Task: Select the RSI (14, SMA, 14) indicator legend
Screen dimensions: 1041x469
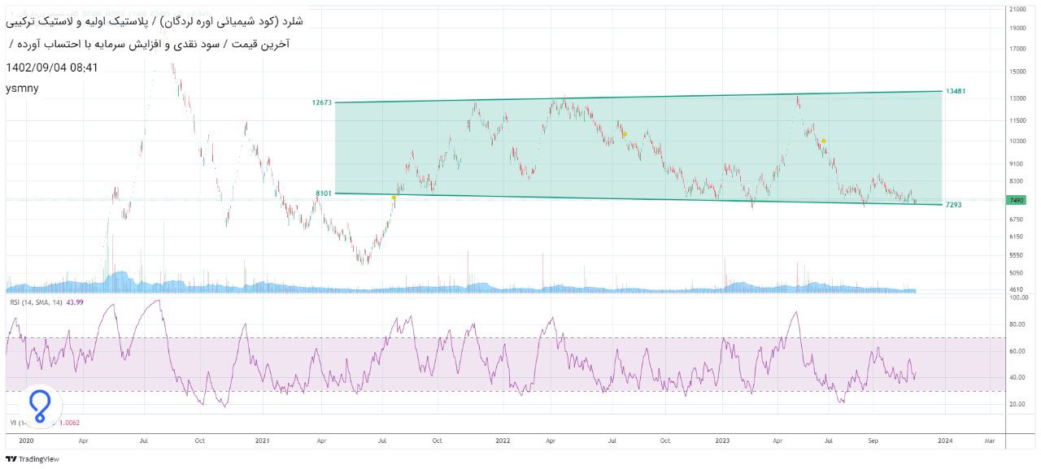Action: (x=36, y=303)
